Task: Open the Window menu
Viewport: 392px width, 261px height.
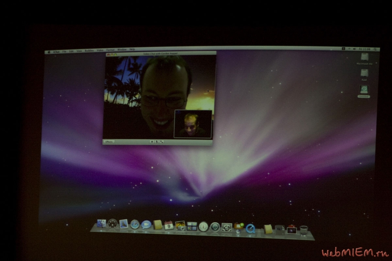Action: (x=122, y=50)
